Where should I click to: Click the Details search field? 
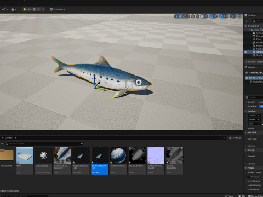[254, 97]
